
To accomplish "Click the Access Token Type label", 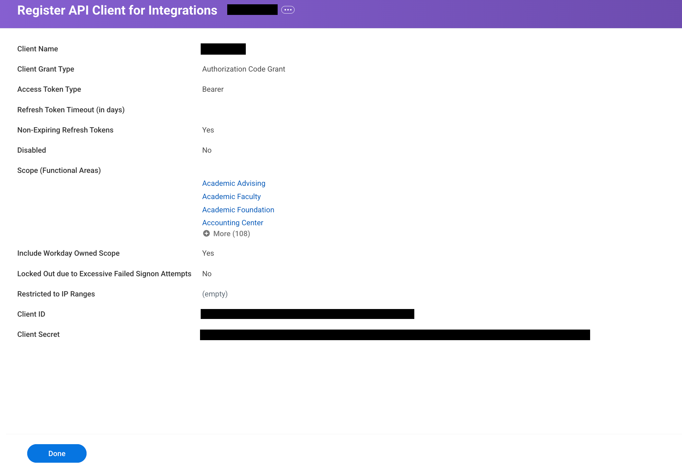I will [49, 89].
